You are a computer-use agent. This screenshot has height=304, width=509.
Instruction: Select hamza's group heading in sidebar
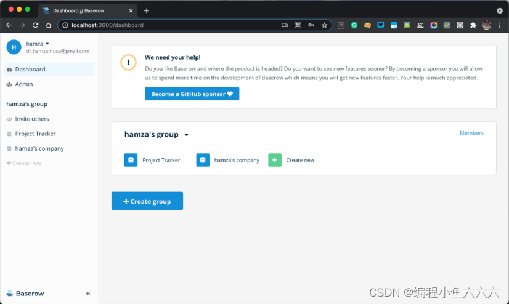[x=27, y=104]
